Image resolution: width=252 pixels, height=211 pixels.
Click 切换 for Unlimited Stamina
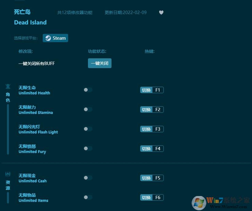point(146,109)
